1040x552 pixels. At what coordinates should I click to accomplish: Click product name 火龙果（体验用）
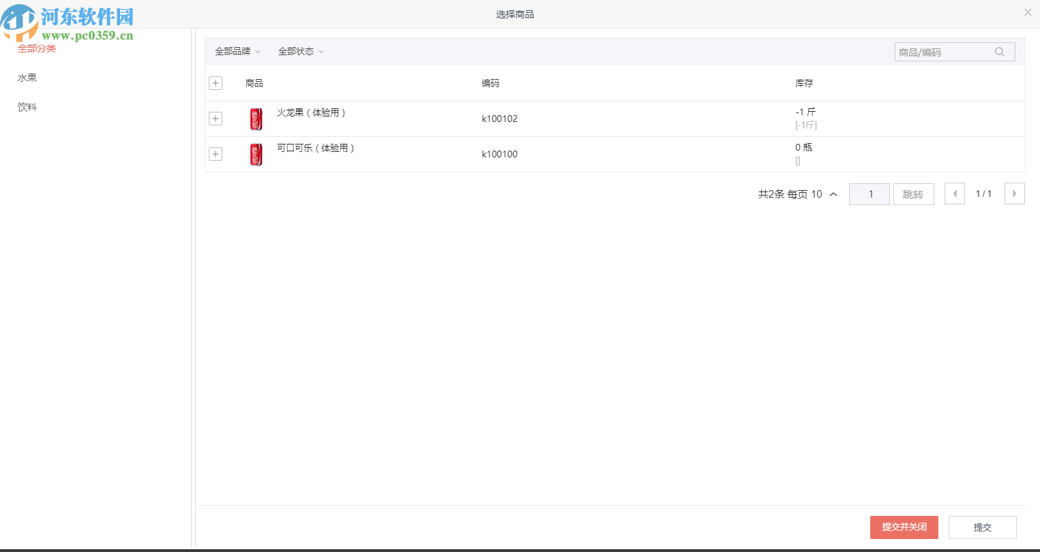tap(311, 112)
